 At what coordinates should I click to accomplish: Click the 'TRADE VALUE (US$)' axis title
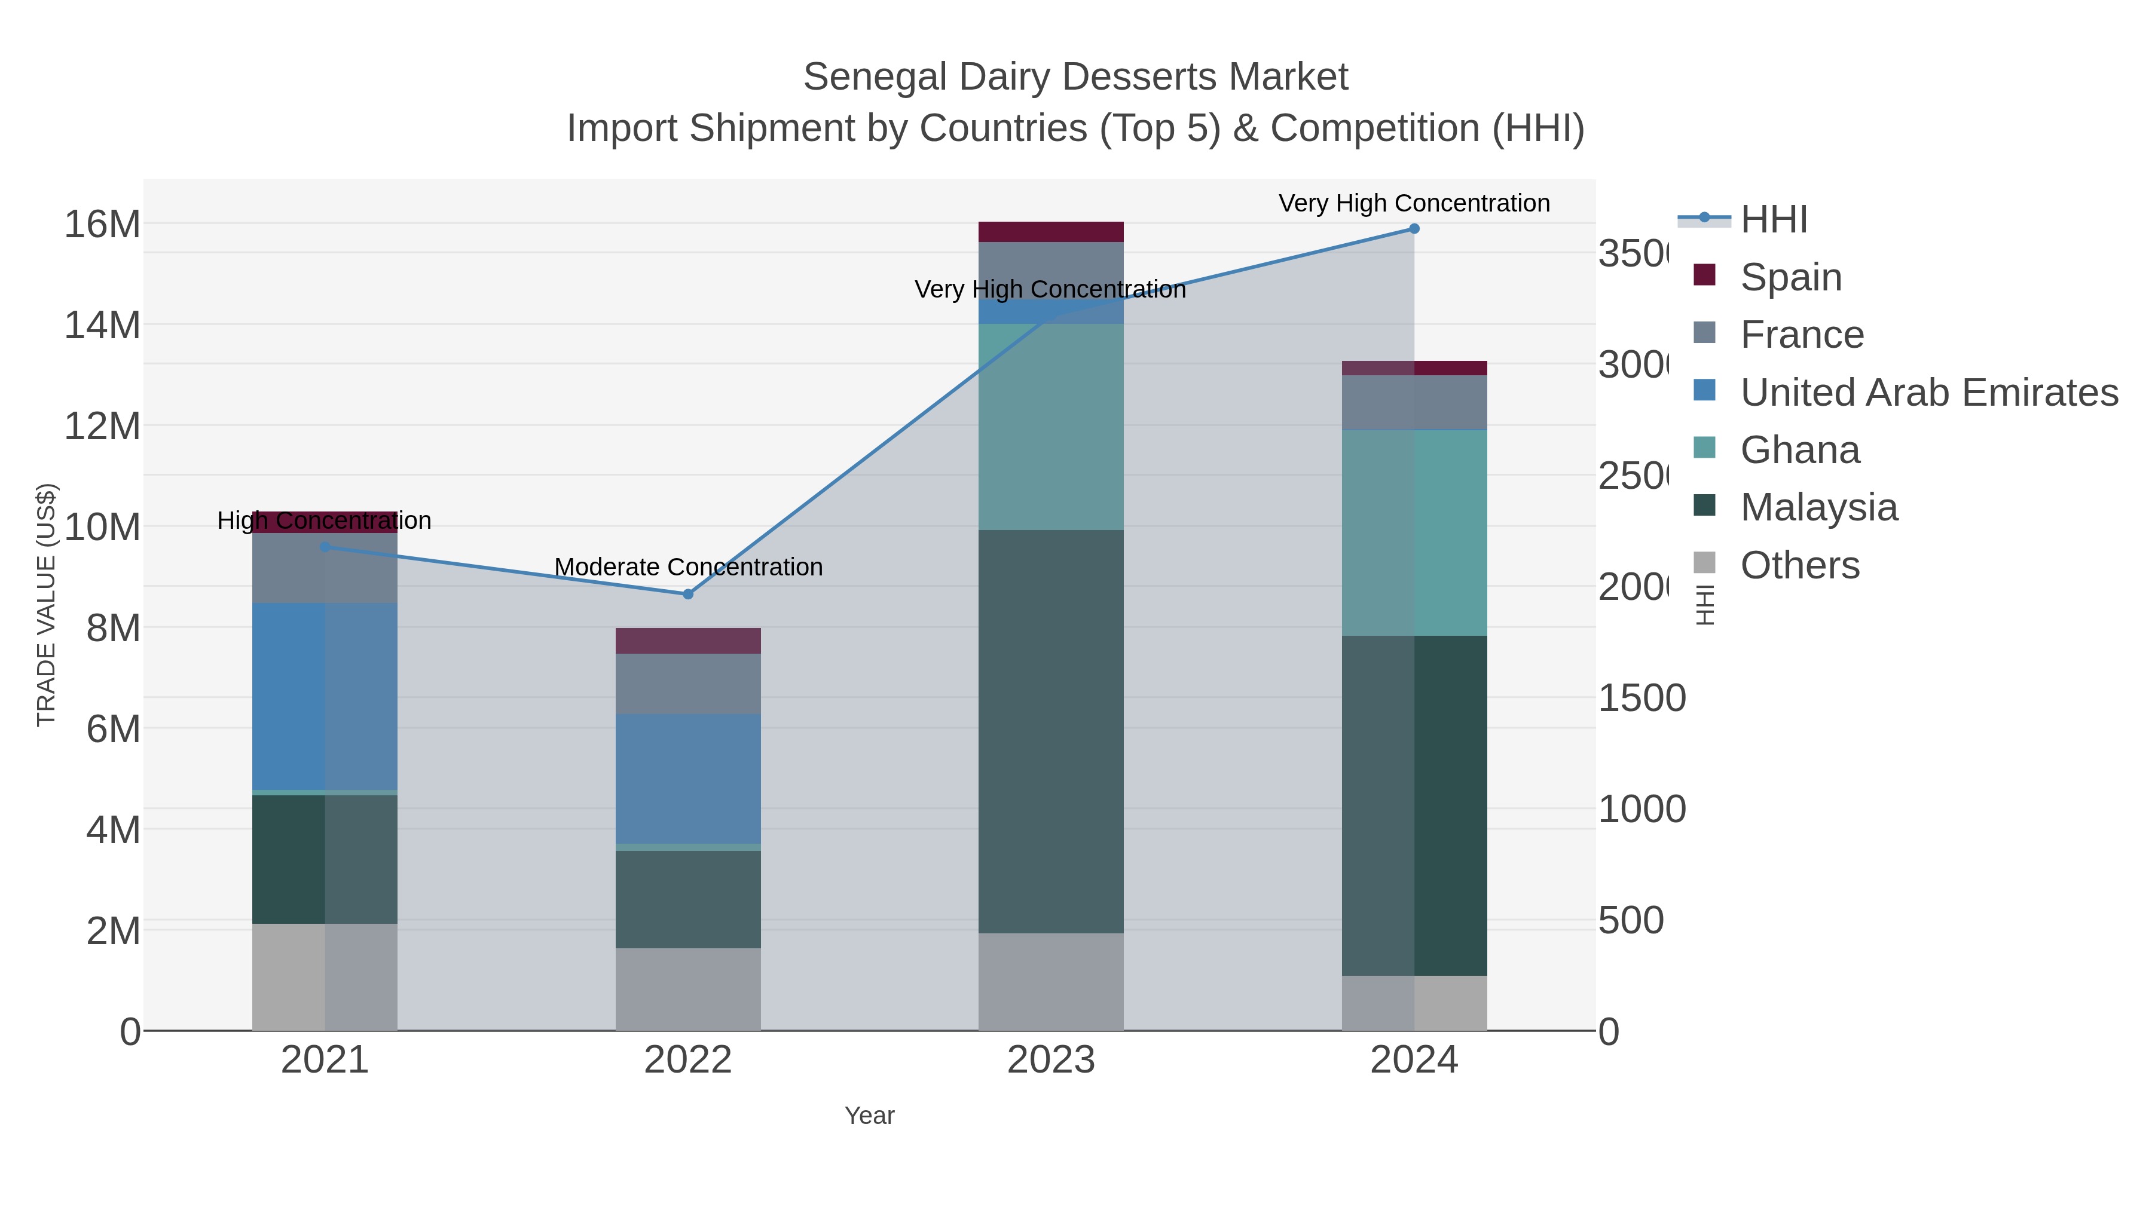(46, 605)
